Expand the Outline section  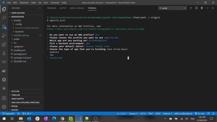[x=26, y=91]
